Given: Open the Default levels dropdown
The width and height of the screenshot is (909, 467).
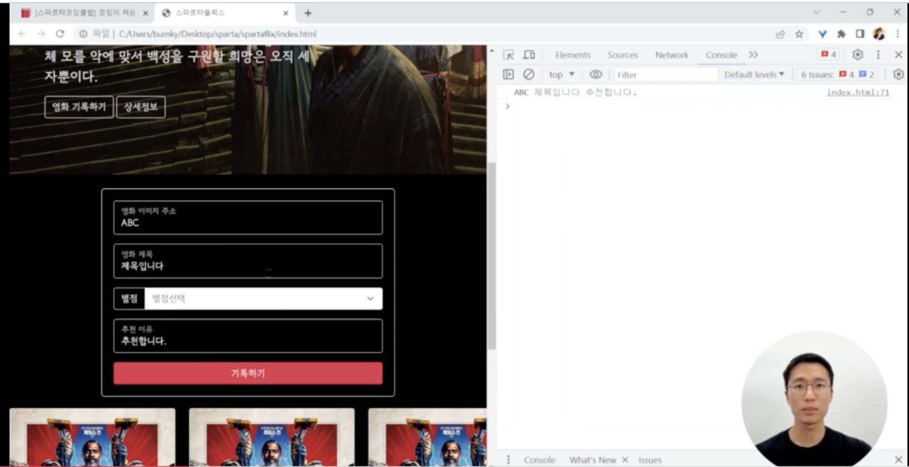Looking at the screenshot, I should 754,74.
